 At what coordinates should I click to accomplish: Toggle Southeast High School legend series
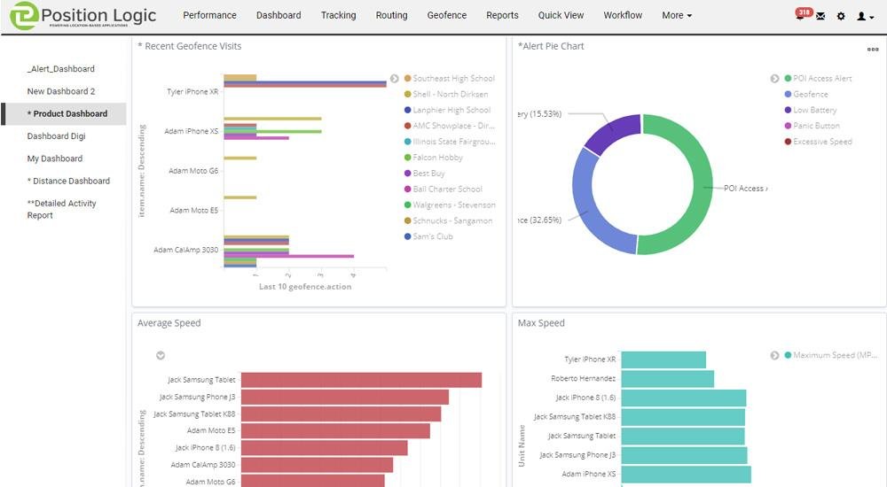click(450, 79)
